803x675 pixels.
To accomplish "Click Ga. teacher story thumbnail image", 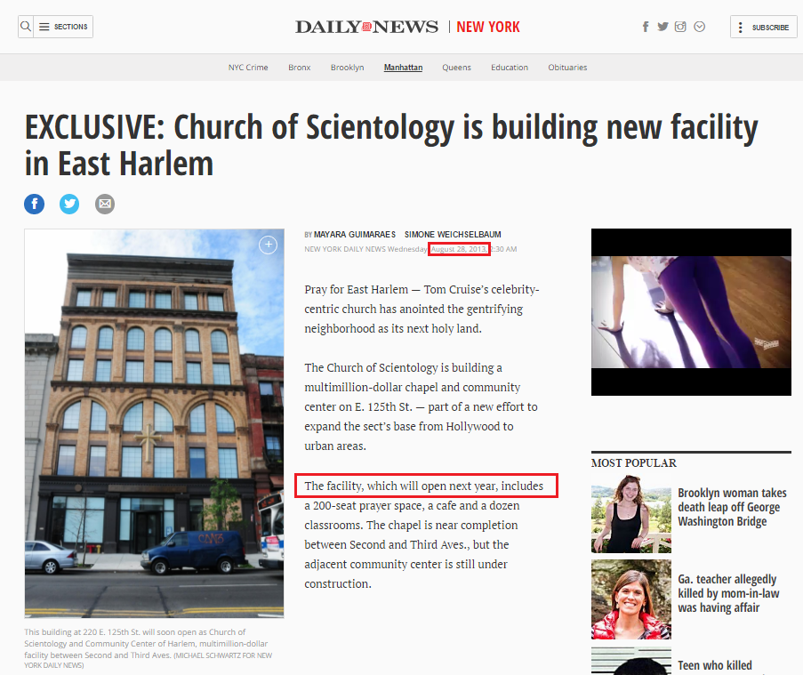I will [x=631, y=599].
